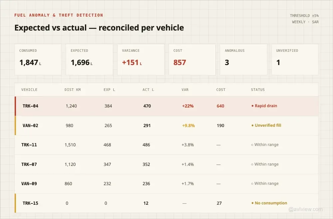Sort by the VEHICLE column header
This screenshot has height=219, width=333.
[x=29, y=90]
